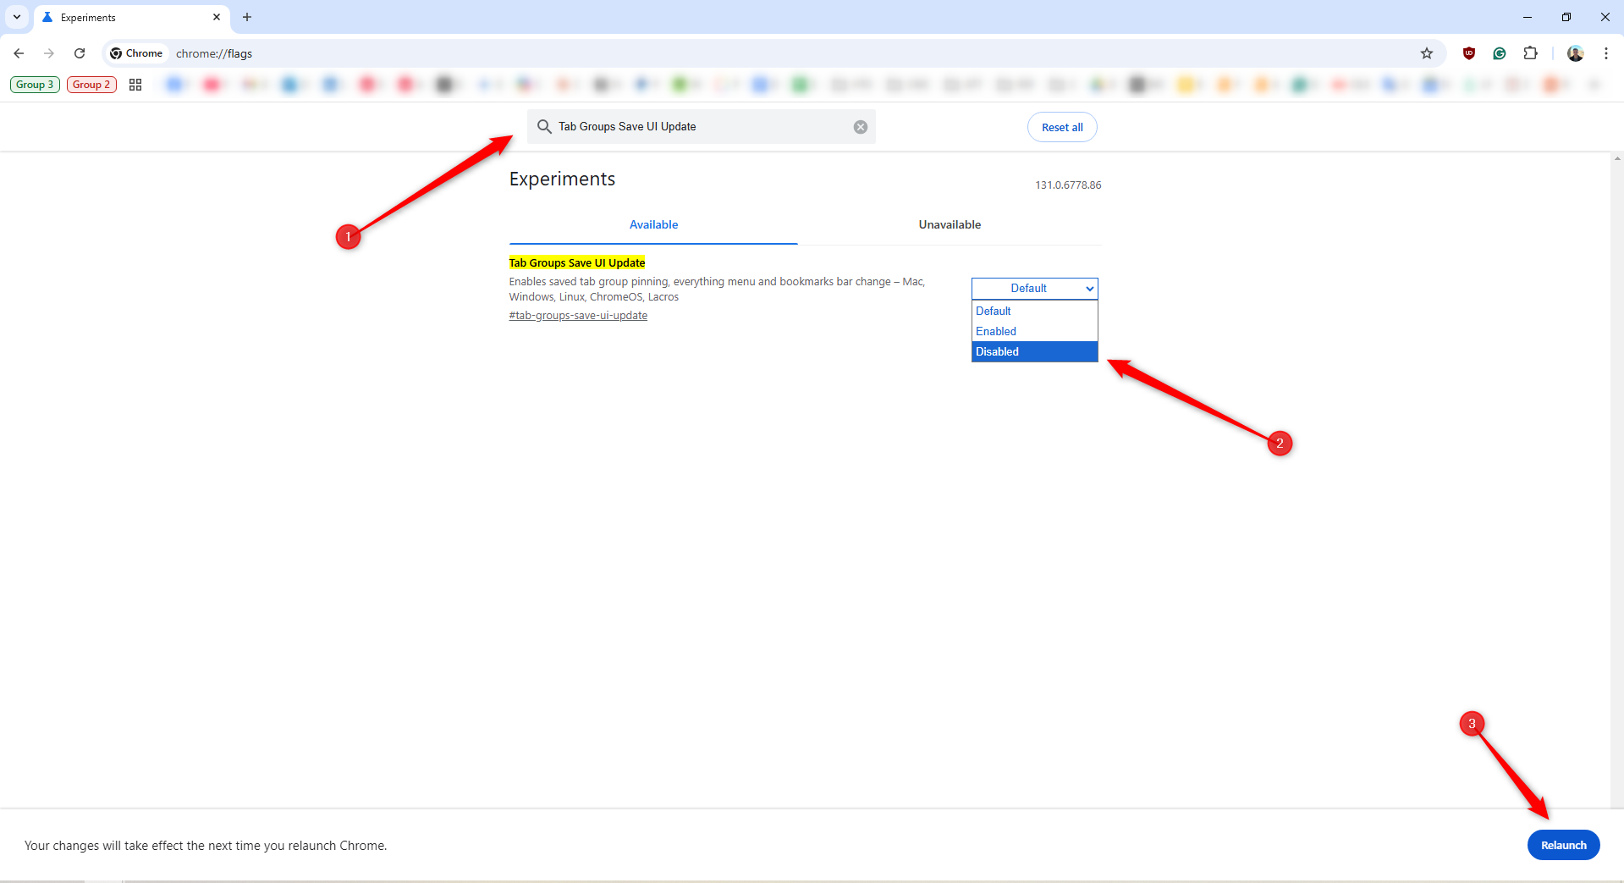Image resolution: width=1624 pixels, height=883 pixels.
Task: Open the Extensions puzzle-piece icon
Action: [x=1531, y=53]
